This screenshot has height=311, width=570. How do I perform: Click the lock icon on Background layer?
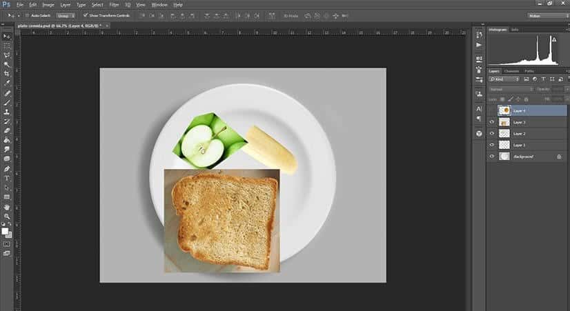(x=559, y=157)
